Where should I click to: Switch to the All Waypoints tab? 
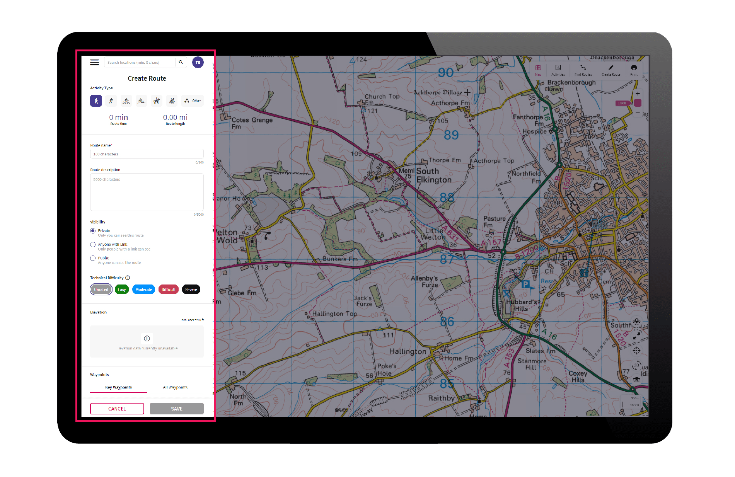click(175, 387)
